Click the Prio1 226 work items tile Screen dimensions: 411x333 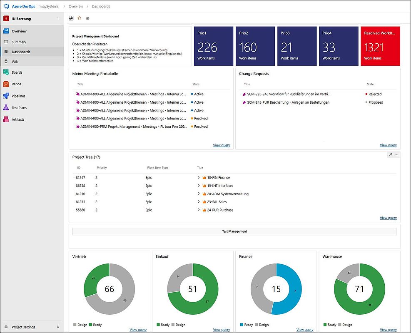pyautogui.click(x=214, y=46)
